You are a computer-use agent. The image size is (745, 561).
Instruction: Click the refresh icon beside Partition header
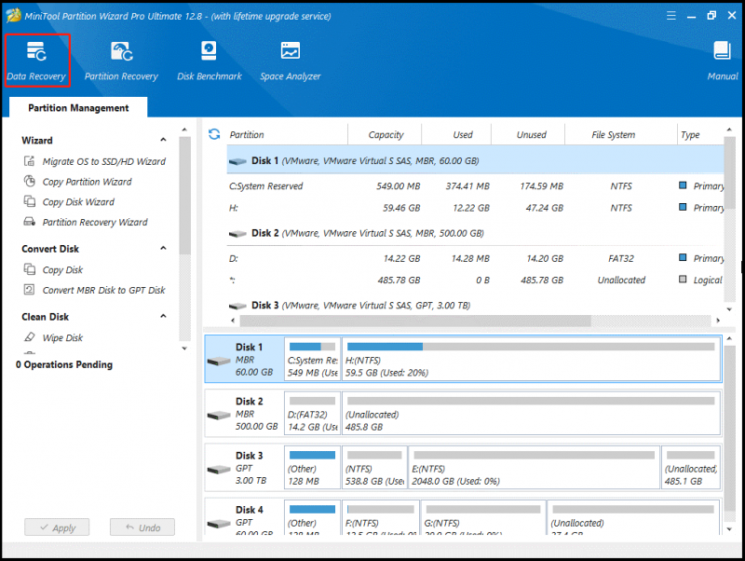[x=214, y=134]
